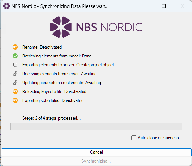Click the synchronization progress bar
Screen dimensions: 192x166
tap(96, 126)
